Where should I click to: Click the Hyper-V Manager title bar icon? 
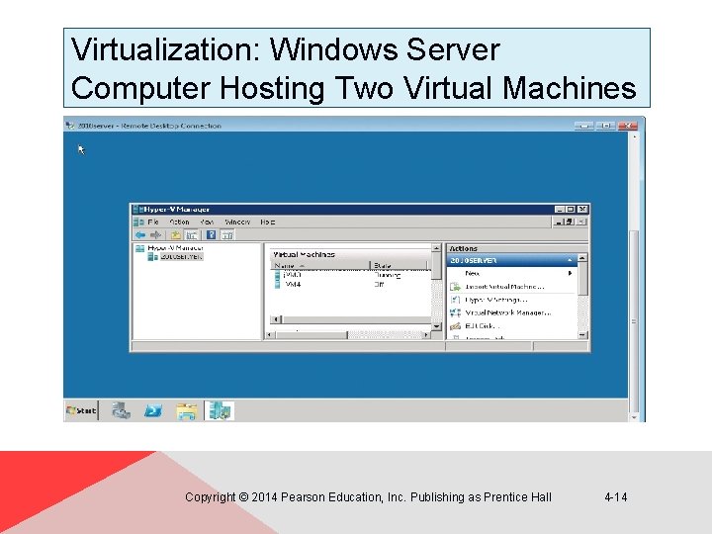pos(138,210)
